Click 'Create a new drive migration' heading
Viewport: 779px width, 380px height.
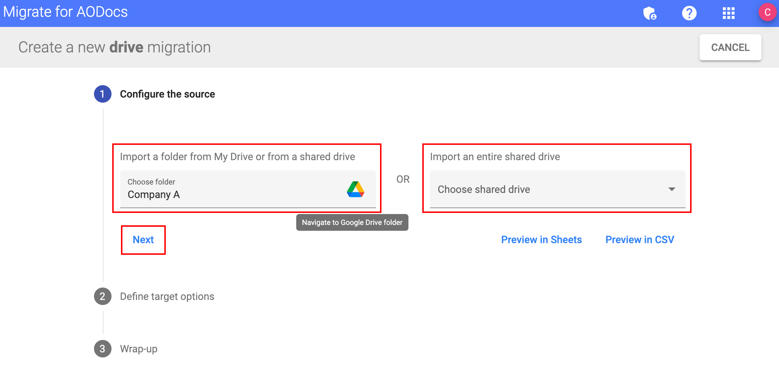(x=114, y=47)
